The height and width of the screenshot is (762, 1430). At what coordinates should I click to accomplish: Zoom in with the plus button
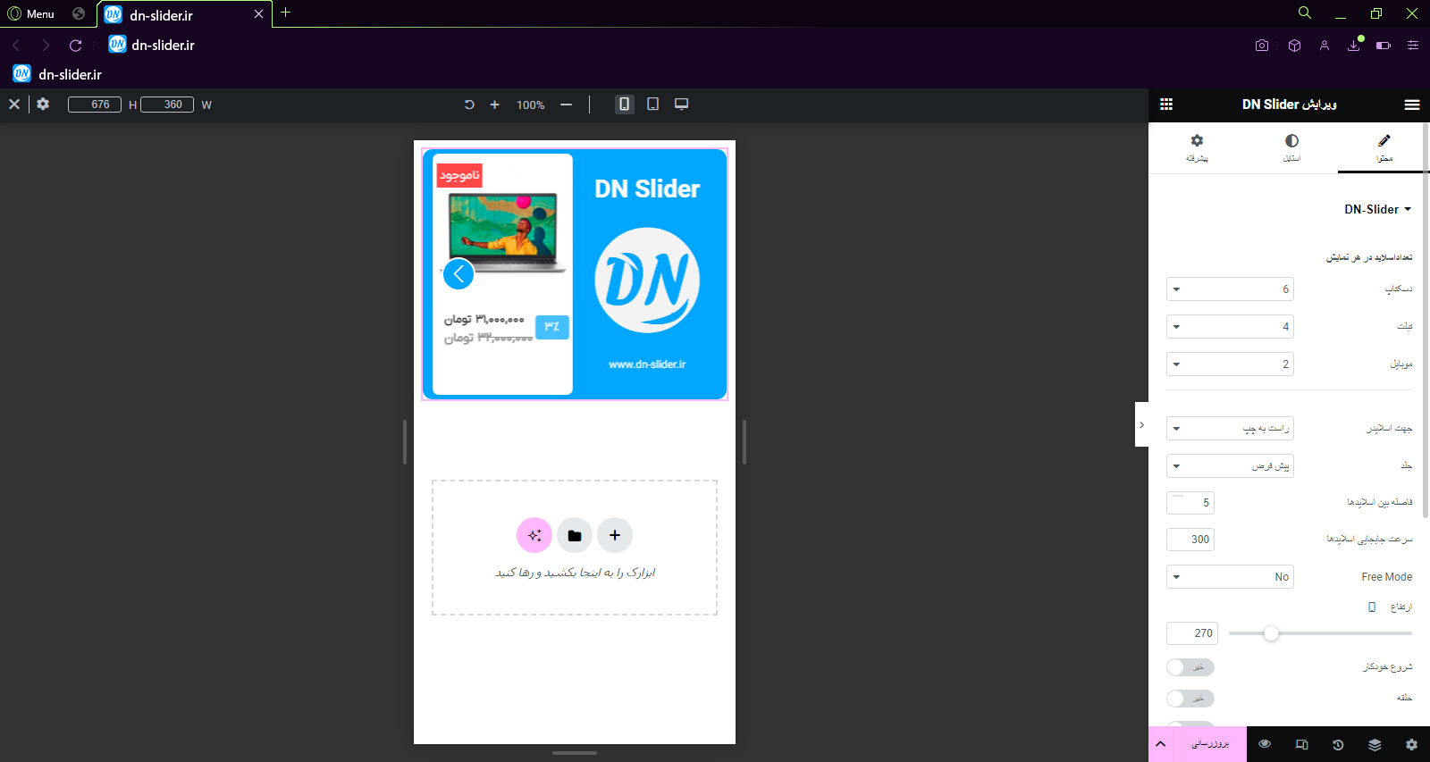click(494, 105)
